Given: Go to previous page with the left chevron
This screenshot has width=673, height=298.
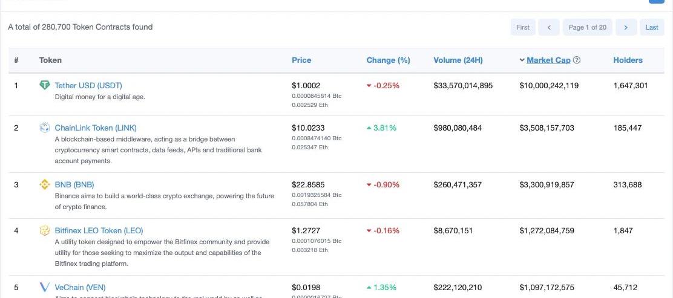Looking at the screenshot, I should [x=549, y=27].
